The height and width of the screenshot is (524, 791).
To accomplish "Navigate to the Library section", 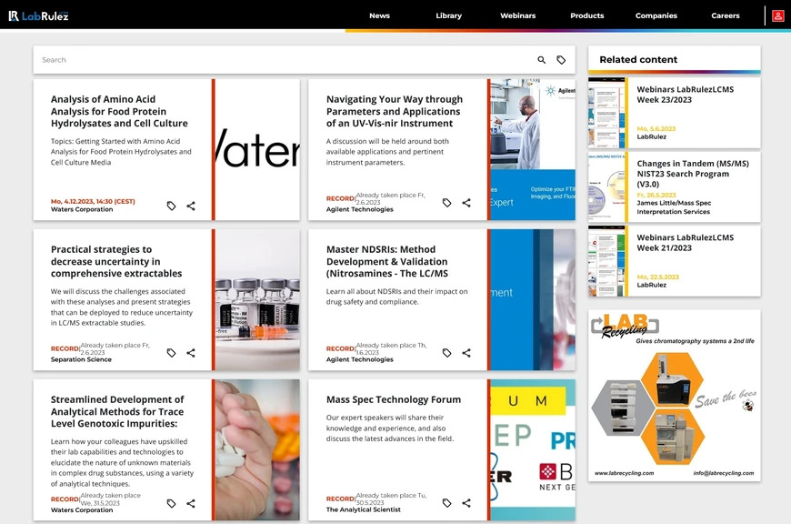I will [448, 15].
